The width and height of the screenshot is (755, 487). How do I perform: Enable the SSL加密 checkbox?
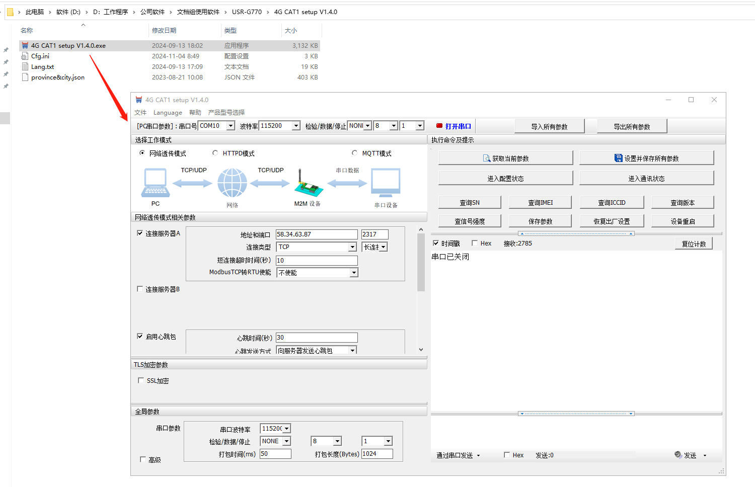[141, 381]
